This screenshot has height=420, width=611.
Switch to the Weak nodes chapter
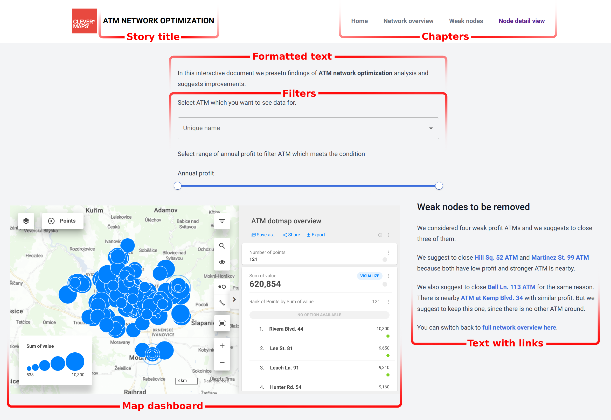click(x=466, y=21)
